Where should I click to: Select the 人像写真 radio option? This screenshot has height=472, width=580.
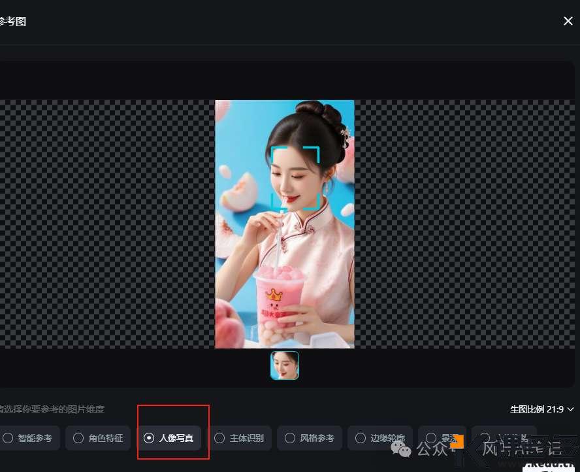[x=169, y=438]
